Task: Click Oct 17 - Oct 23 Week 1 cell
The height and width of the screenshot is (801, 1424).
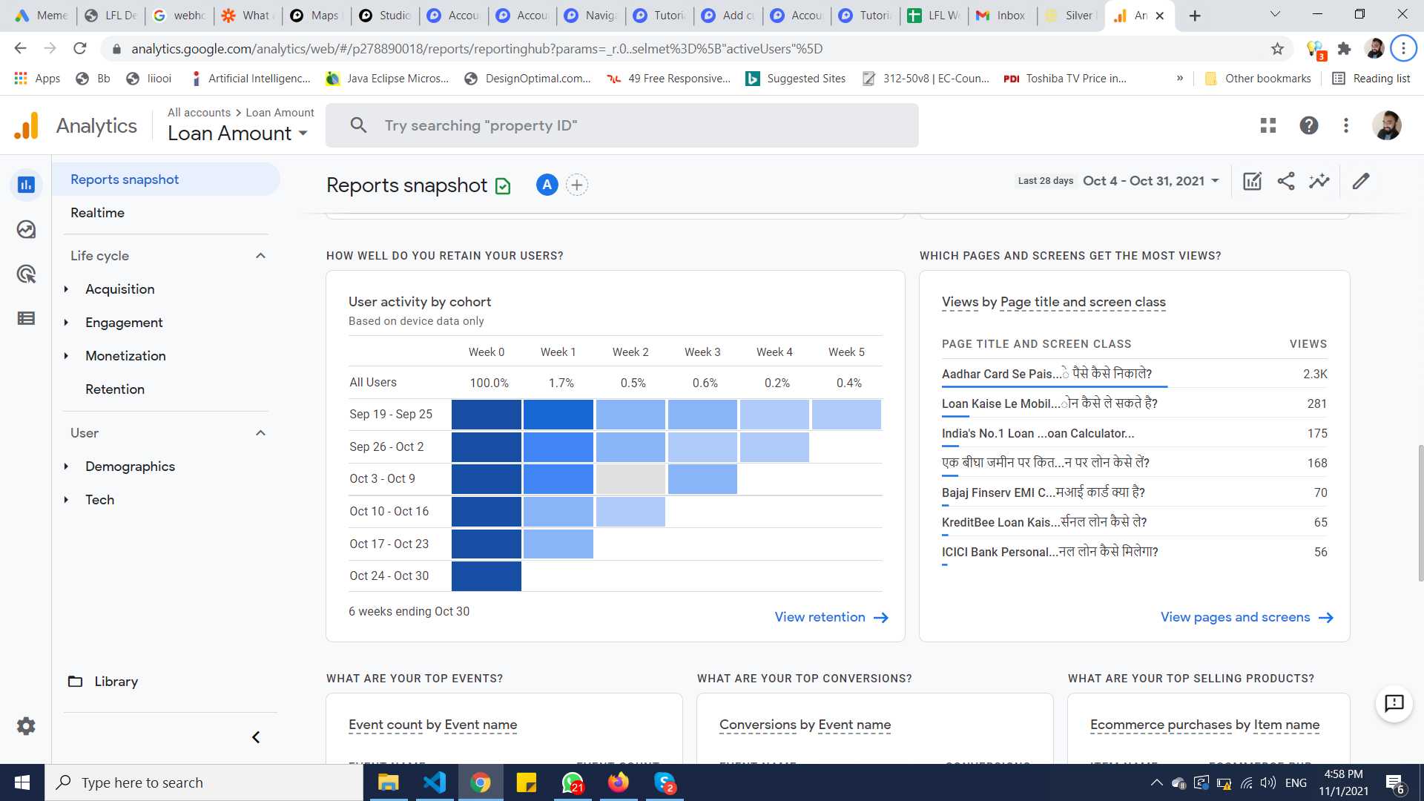Action: 558,544
